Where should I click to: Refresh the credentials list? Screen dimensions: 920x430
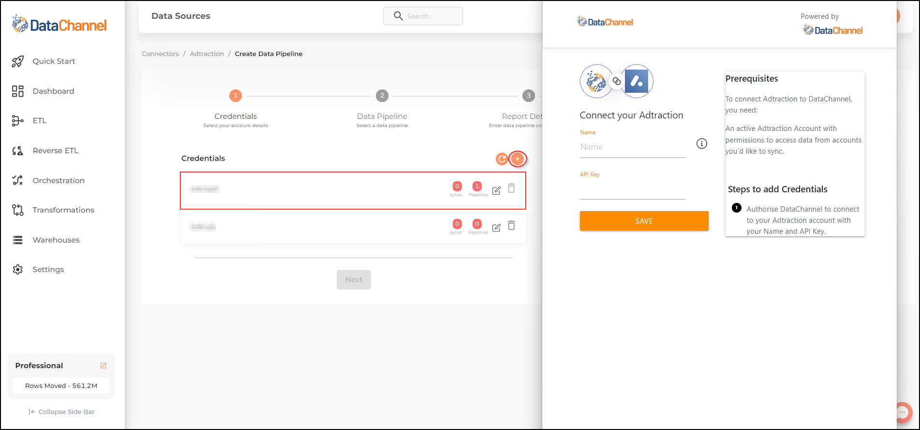502,159
